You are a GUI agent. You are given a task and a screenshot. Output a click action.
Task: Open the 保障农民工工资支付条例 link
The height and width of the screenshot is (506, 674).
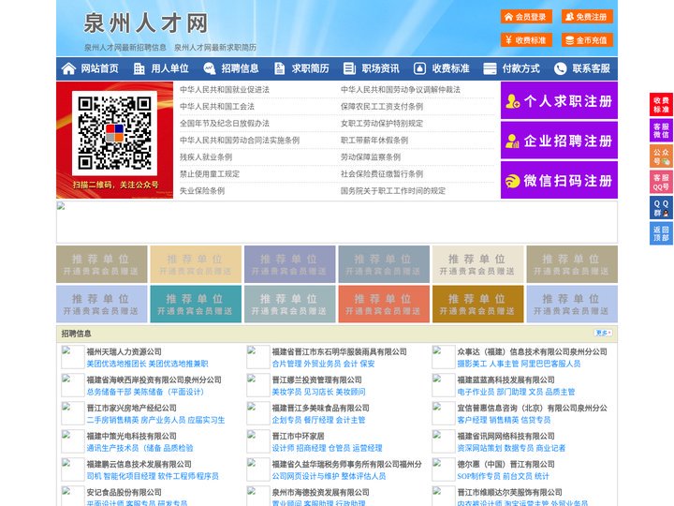click(382, 106)
